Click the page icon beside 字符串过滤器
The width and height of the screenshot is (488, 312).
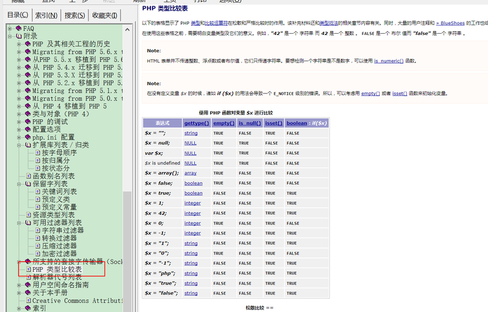[37, 230]
